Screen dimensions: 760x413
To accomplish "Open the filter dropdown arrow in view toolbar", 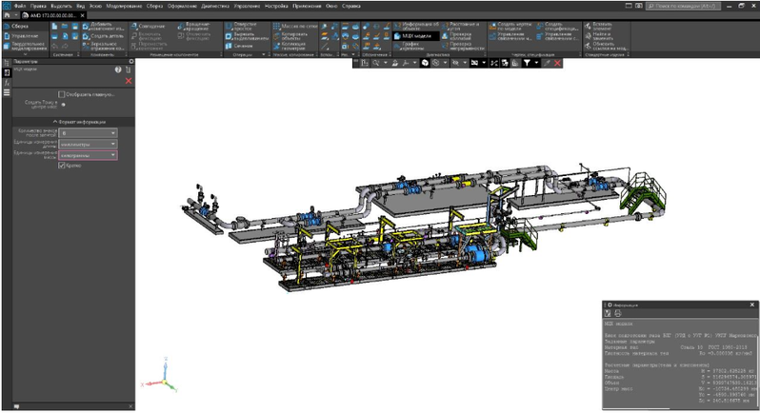I will coord(536,63).
